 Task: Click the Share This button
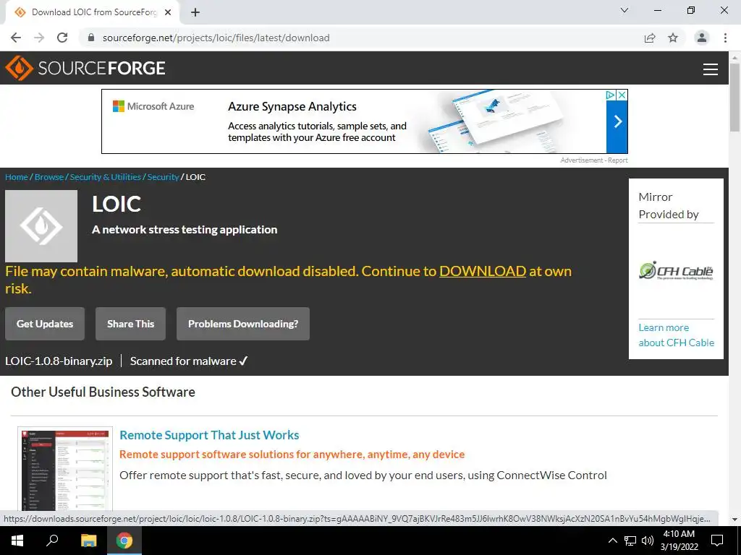pos(130,324)
